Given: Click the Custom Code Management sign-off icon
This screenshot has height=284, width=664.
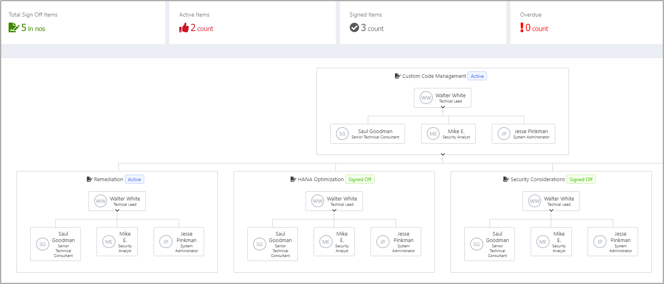Looking at the screenshot, I should point(398,76).
